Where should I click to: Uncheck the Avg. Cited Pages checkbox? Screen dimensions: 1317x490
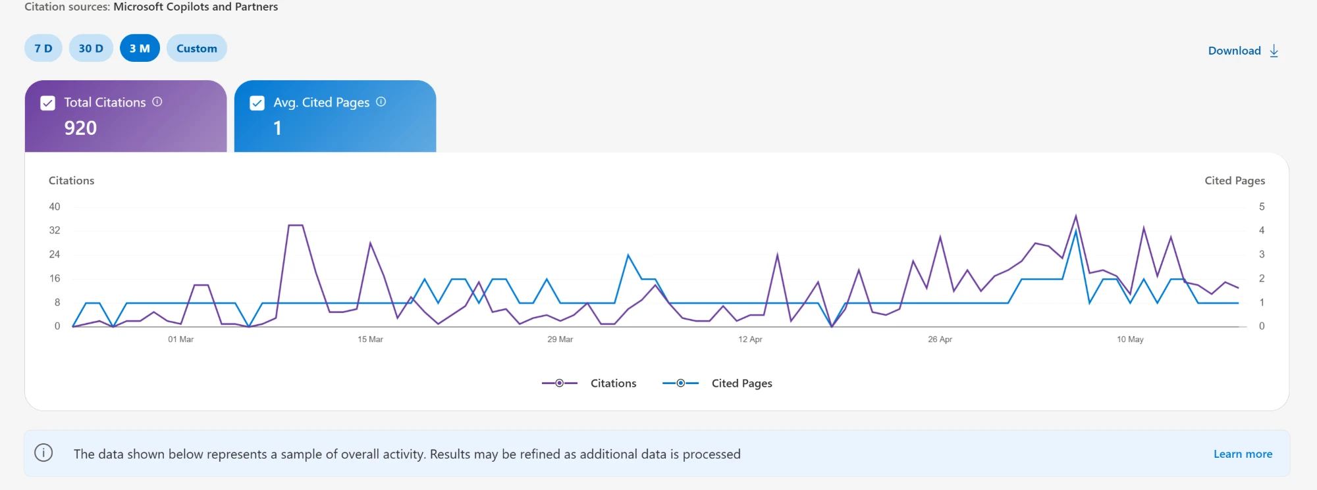pyautogui.click(x=257, y=103)
